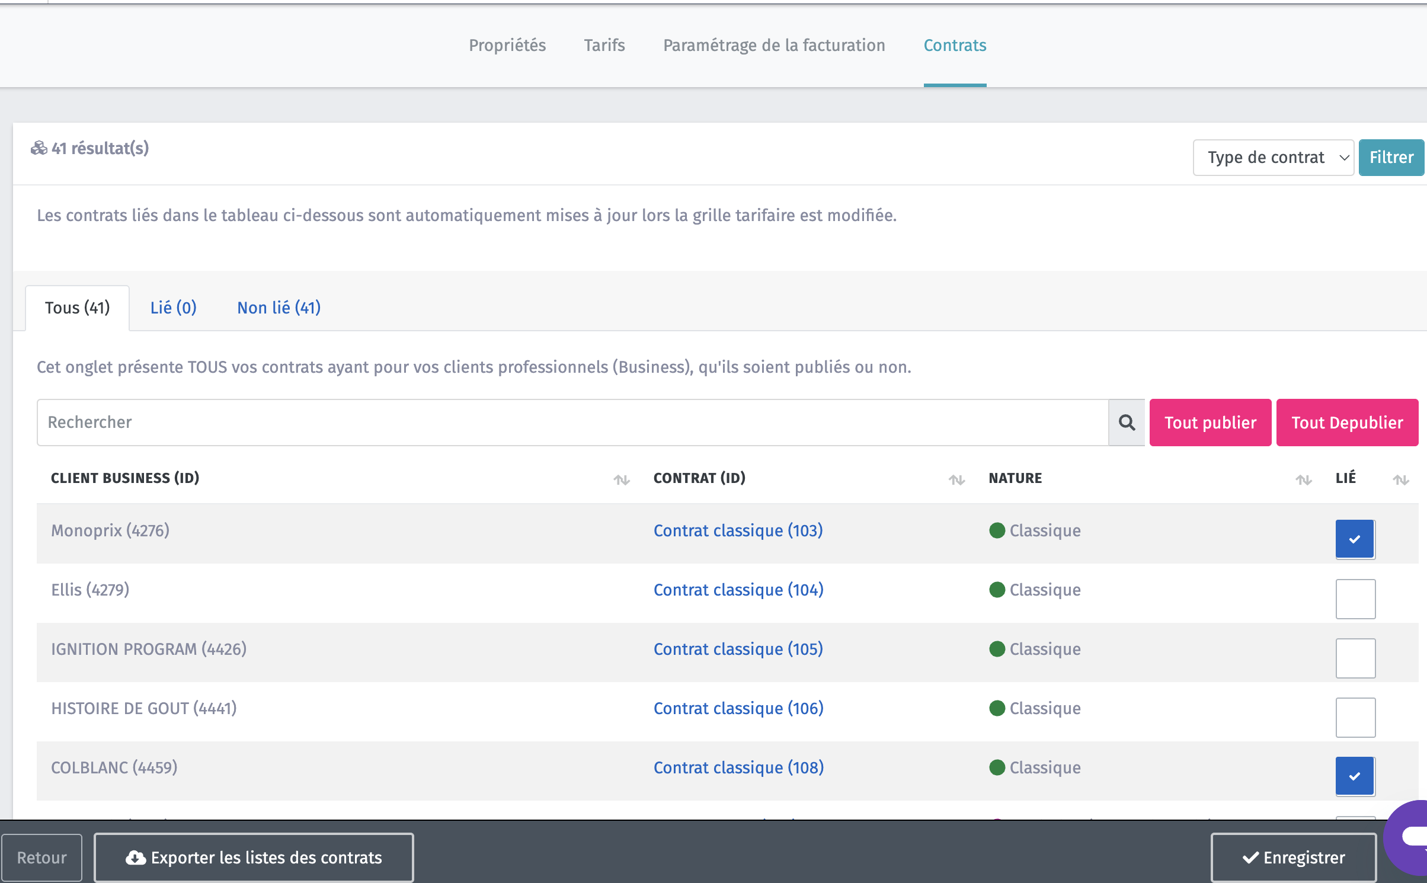Sort by Lié column arrows
1427x883 pixels.
click(x=1400, y=479)
